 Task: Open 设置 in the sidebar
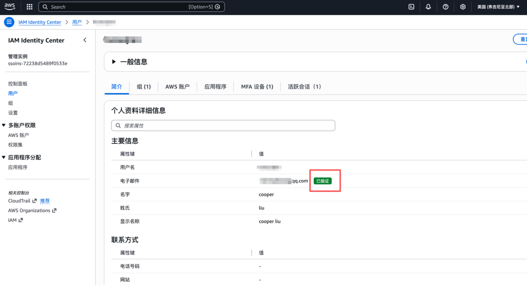13,113
